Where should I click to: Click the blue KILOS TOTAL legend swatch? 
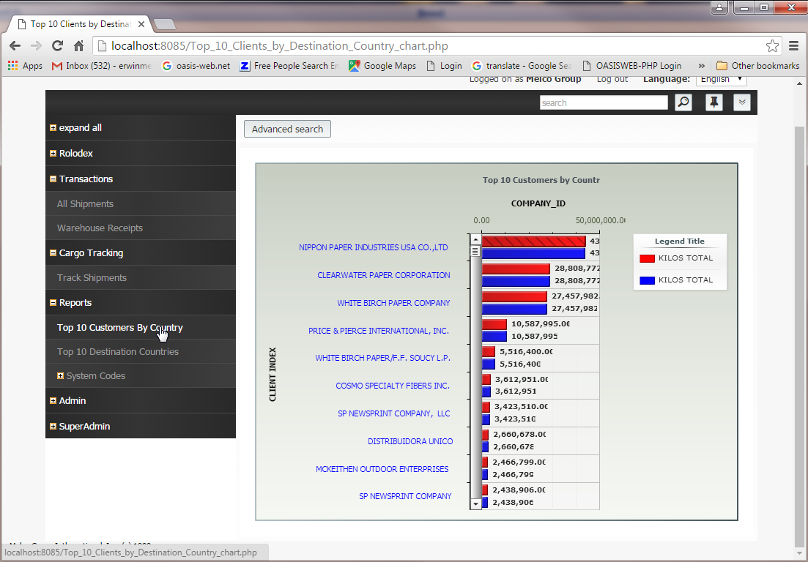pyautogui.click(x=648, y=280)
